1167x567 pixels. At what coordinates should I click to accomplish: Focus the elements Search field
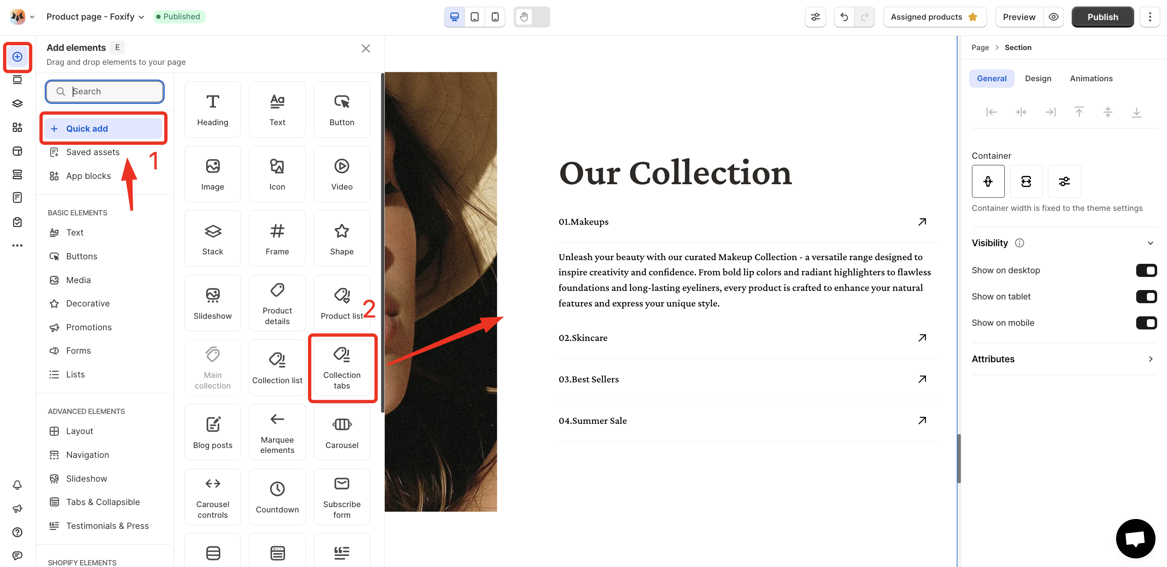click(x=105, y=91)
